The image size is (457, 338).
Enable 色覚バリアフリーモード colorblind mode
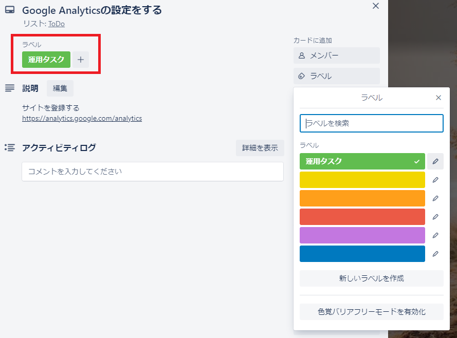(371, 312)
